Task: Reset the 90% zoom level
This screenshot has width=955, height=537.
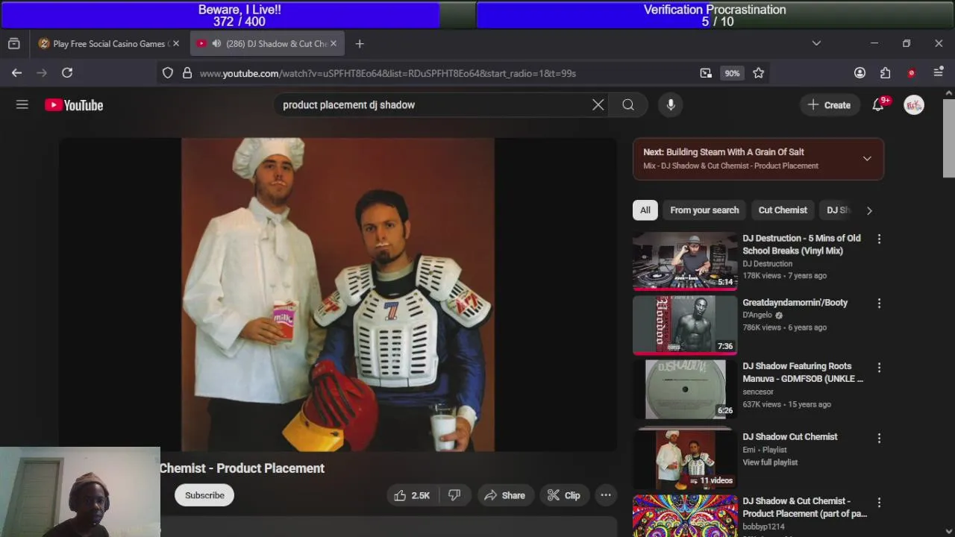Action: [732, 73]
